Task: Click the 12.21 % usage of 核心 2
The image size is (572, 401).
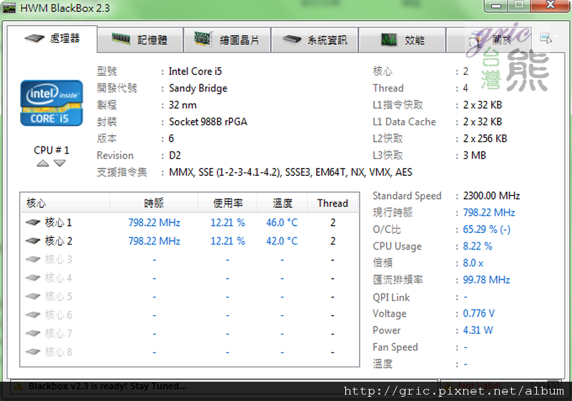Action: pos(227,241)
